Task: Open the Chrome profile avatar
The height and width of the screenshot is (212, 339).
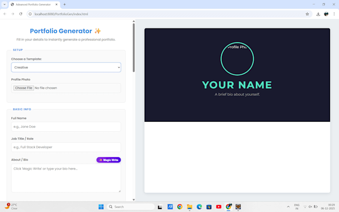Action: (x=326, y=14)
